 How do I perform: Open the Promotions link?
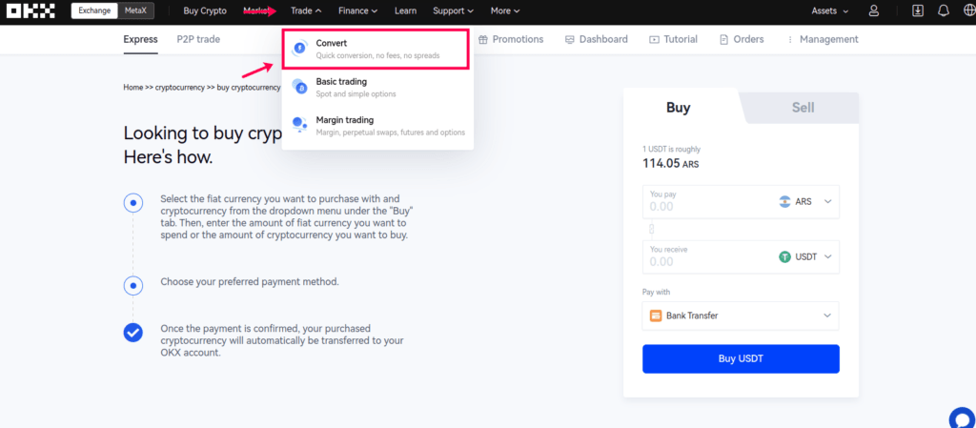pos(511,39)
